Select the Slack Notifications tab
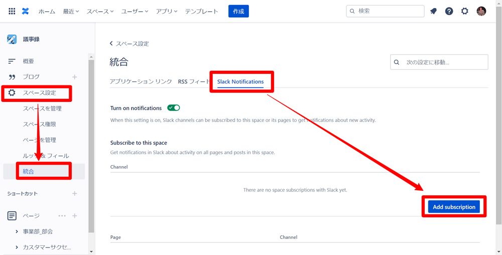The height and width of the screenshot is (255, 502). pyautogui.click(x=240, y=82)
